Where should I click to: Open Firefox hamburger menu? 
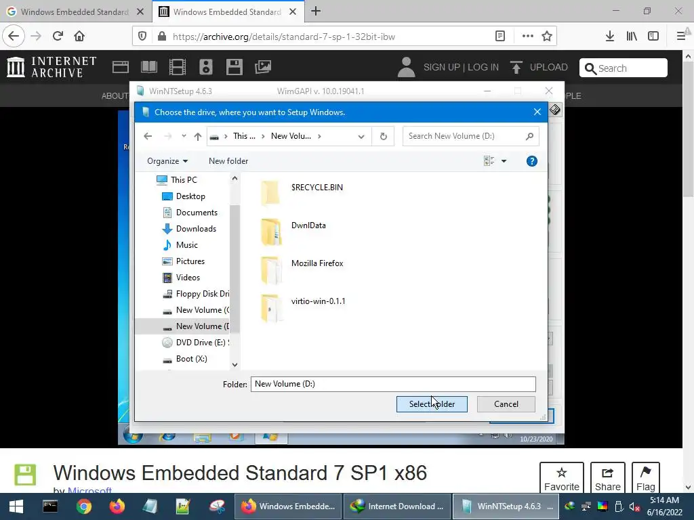(680, 37)
